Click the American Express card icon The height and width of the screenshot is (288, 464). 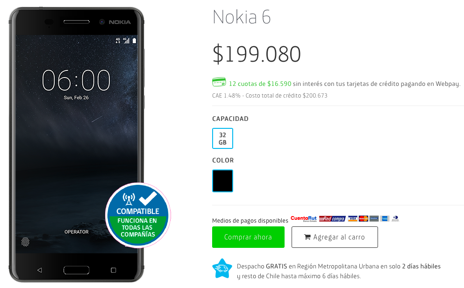coord(385,219)
